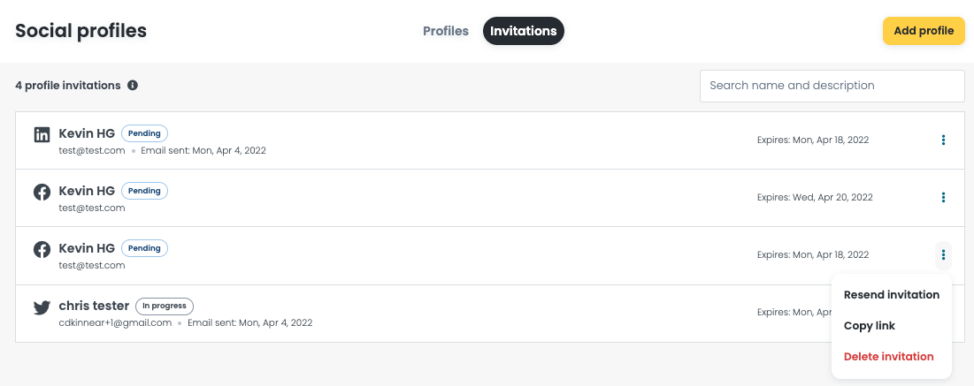Click the Pending badge on the LinkedIn invitation
Viewport: 974px width, 386px height.
click(145, 132)
